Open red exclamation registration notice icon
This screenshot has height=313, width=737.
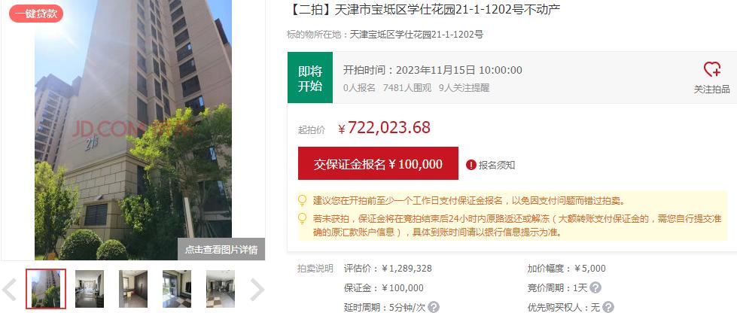pos(471,165)
